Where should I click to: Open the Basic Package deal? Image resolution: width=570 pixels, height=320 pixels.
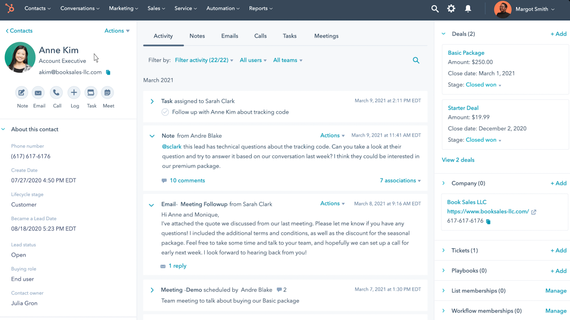tap(466, 53)
